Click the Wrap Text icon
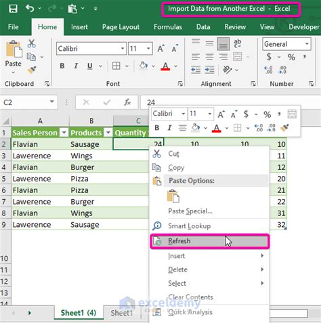The height and width of the screenshot is (323, 321). point(237,43)
